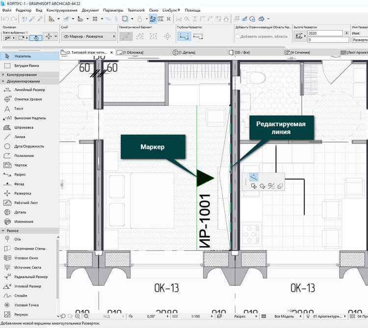Click the height field showing 3020

click(x=325, y=33)
